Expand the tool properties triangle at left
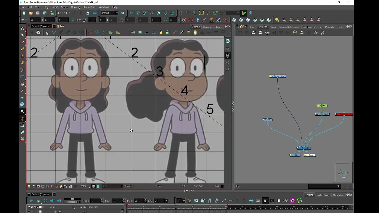 [x=23, y=20]
